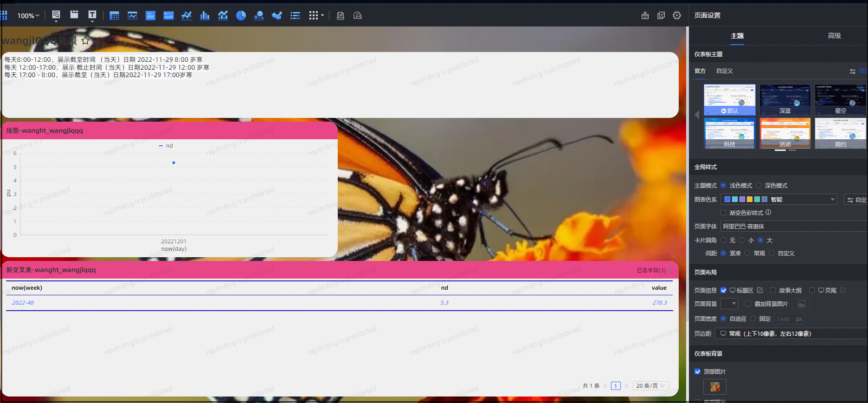Select the 深色模式 dark mode radio button

pos(759,186)
